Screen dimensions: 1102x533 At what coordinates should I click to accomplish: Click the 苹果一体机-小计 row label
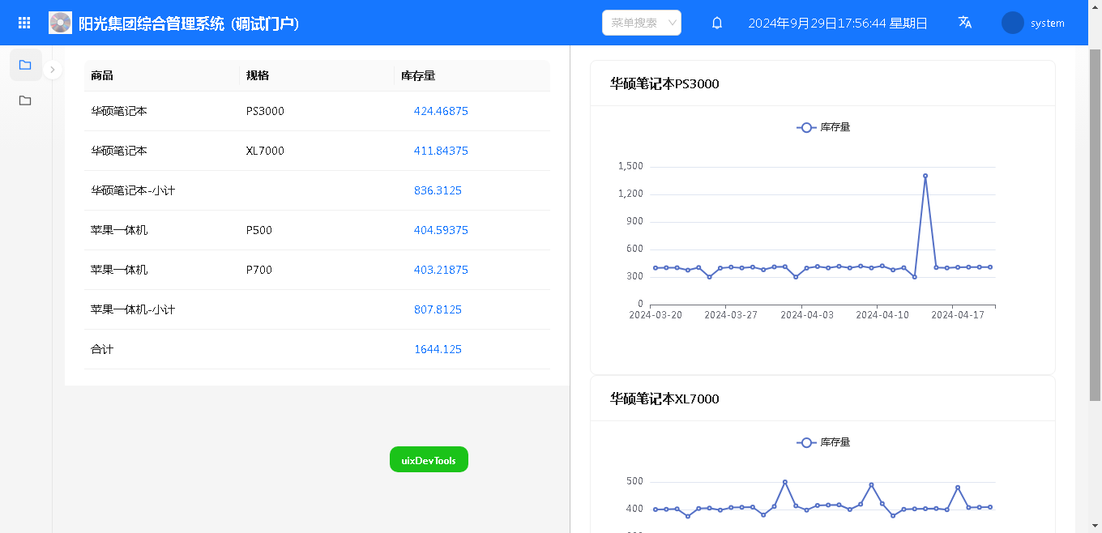(x=133, y=309)
